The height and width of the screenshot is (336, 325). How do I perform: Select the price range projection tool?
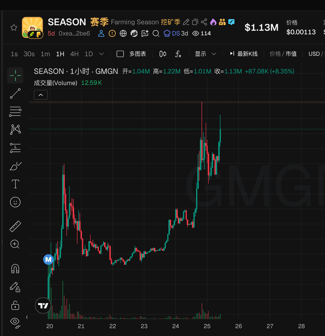[15, 148]
